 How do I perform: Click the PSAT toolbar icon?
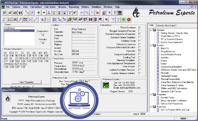(59, 13)
